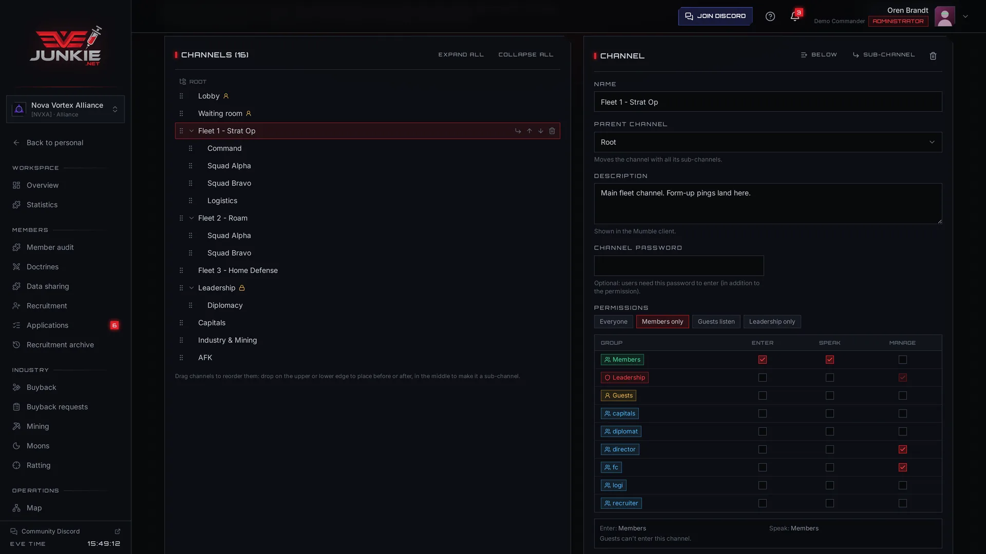
Task: Click the Join Discord button
Action: 715,16
